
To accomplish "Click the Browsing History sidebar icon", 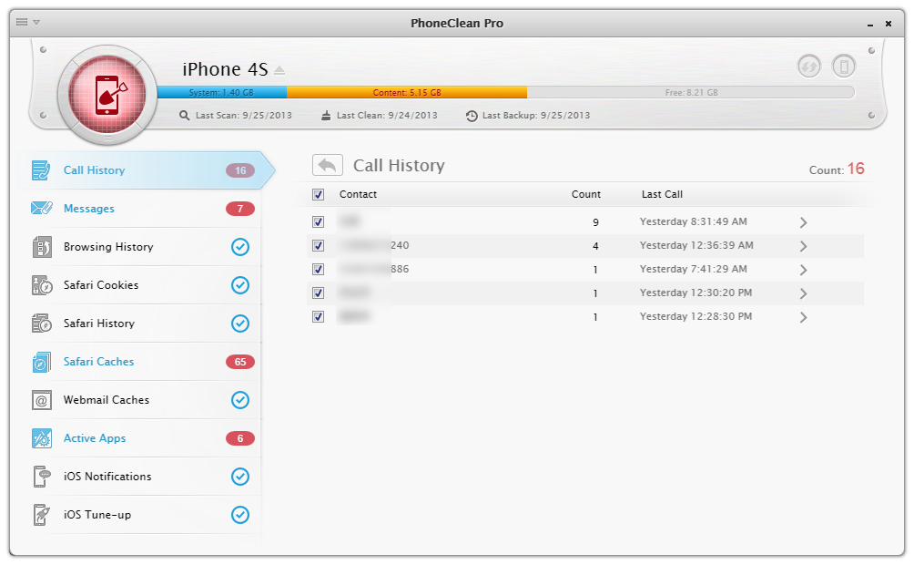I will [x=42, y=247].
